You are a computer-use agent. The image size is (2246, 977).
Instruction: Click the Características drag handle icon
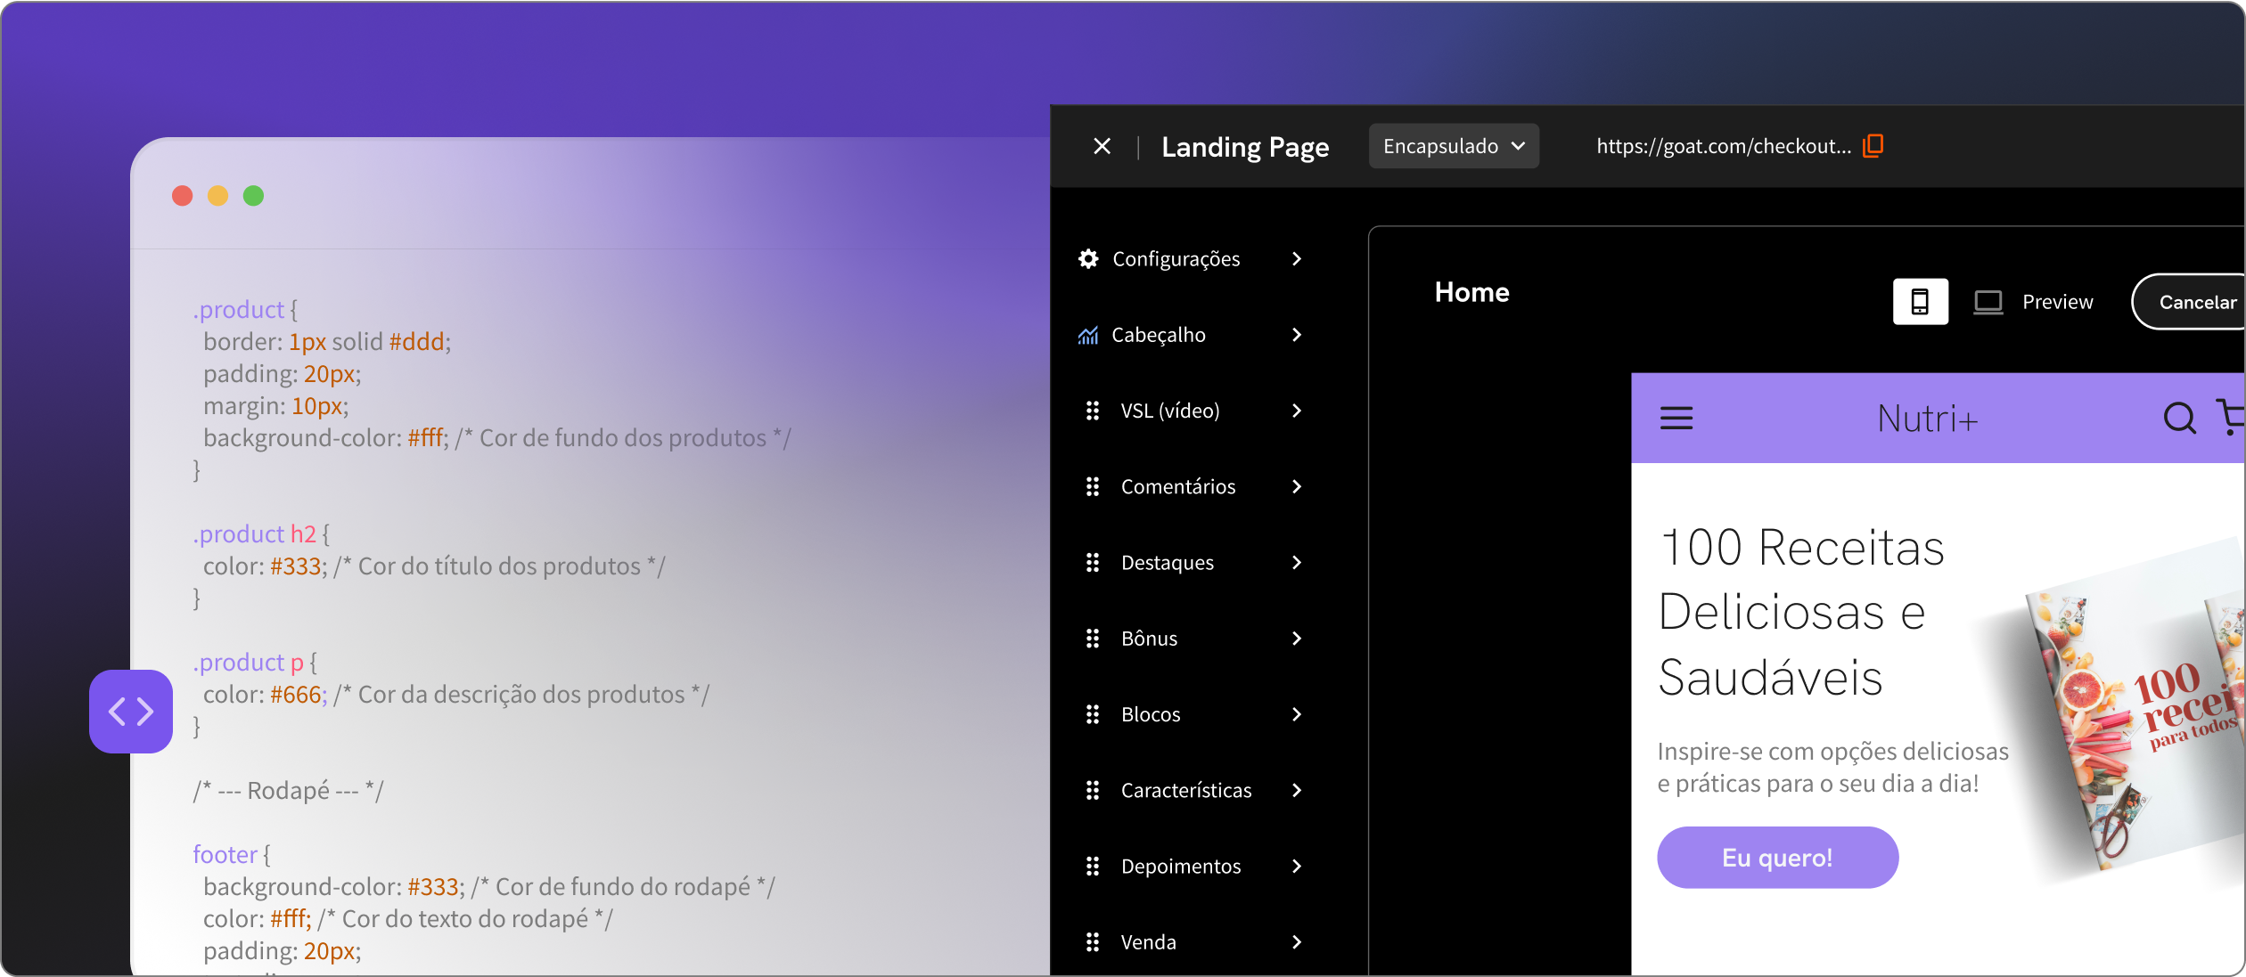coord(1093,791)
